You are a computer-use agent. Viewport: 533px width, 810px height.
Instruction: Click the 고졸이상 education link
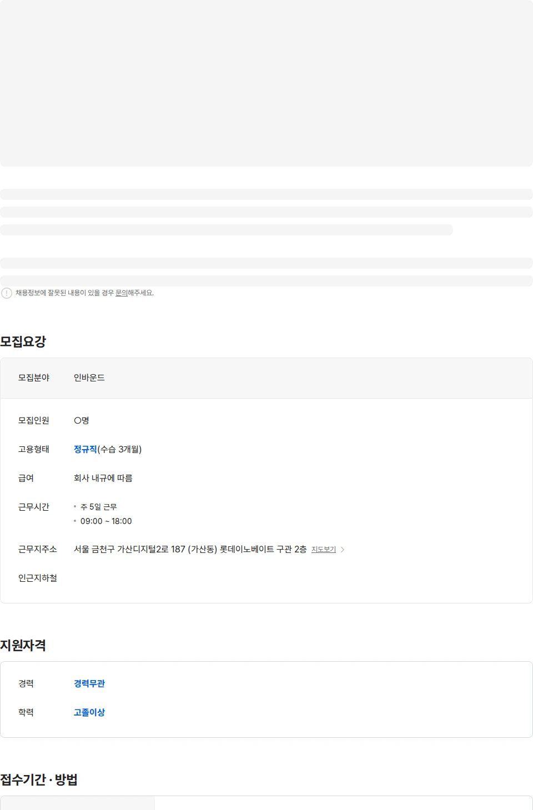[89, 712]
